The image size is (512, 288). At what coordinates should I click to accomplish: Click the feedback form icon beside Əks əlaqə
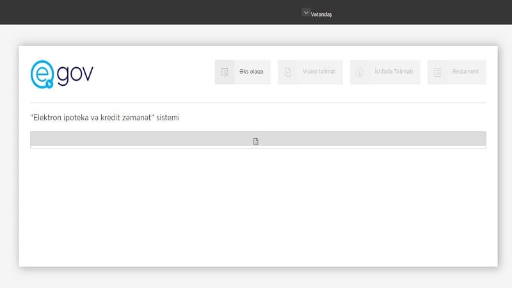(x=225, y=72)
